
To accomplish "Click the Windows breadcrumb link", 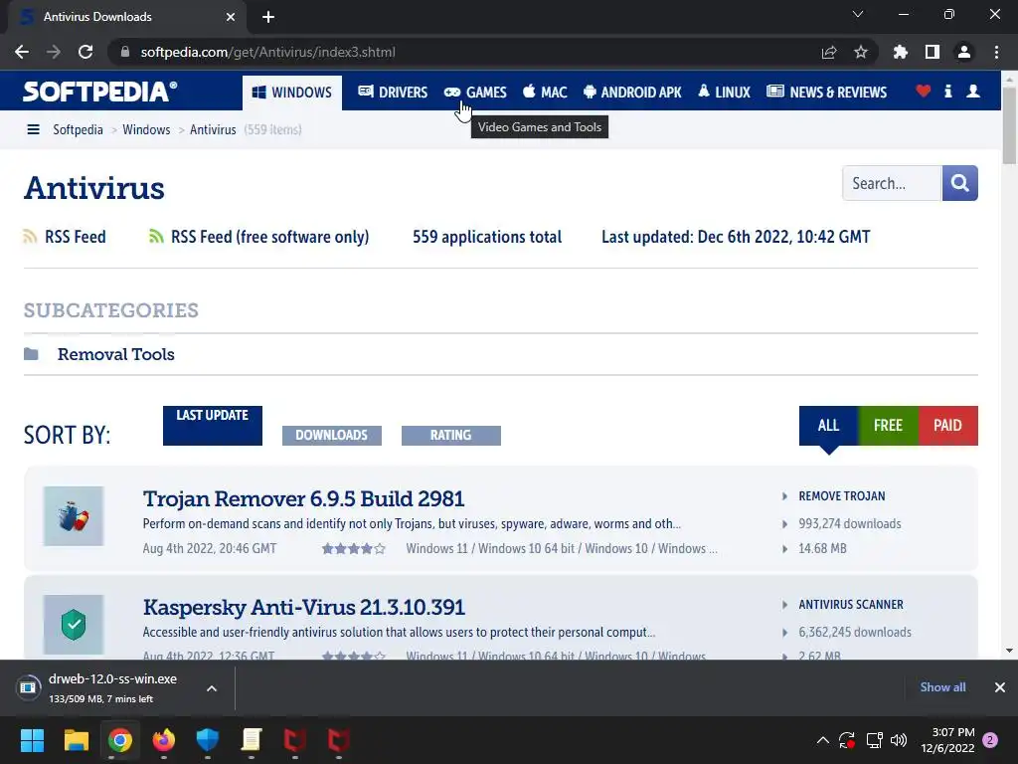I will 146,129.
